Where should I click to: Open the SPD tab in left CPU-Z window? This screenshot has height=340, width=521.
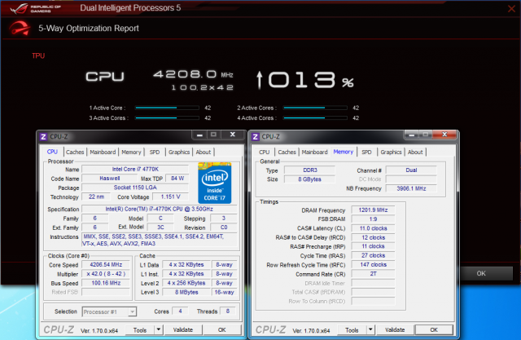coord(155,152)
